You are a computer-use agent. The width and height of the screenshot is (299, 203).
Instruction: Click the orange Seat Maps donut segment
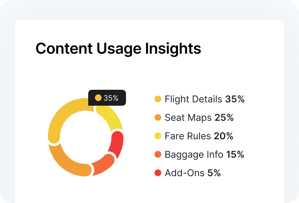pyautogui.click(x=67, y=162)
